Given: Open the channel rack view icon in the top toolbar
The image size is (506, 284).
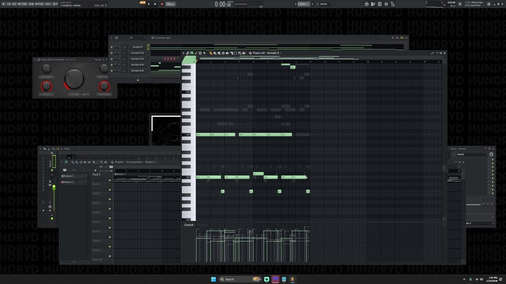Looking at the screenshot, I should [x=379, y=4].
